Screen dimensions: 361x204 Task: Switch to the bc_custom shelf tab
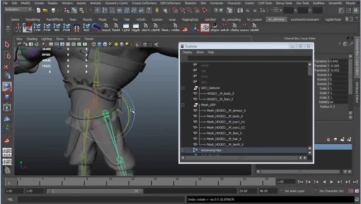[255, 20]
